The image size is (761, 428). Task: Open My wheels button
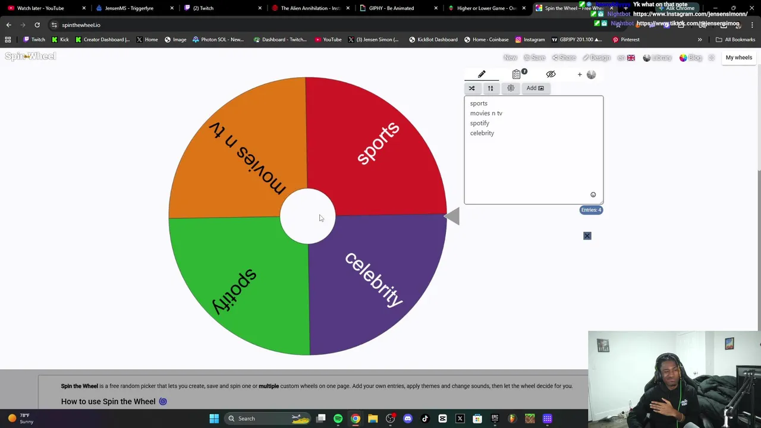click(739, 58)
